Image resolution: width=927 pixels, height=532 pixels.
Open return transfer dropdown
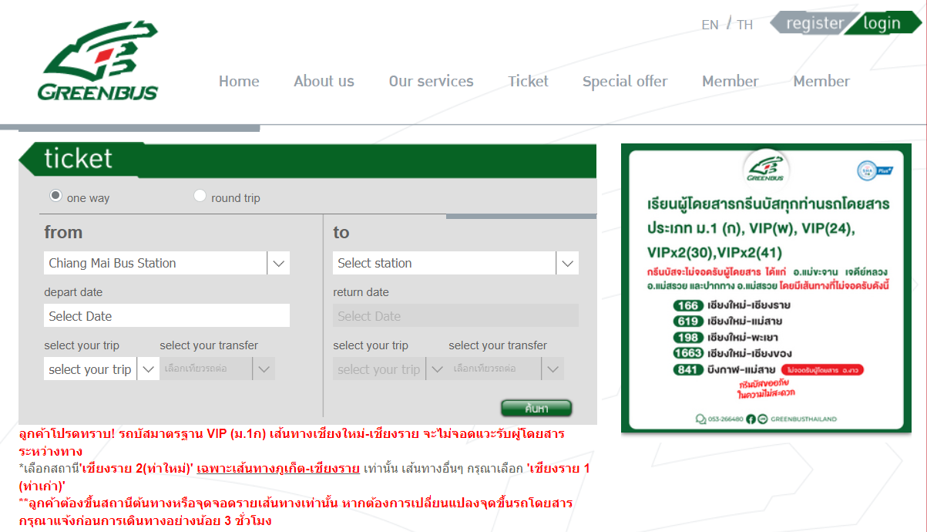505,369
